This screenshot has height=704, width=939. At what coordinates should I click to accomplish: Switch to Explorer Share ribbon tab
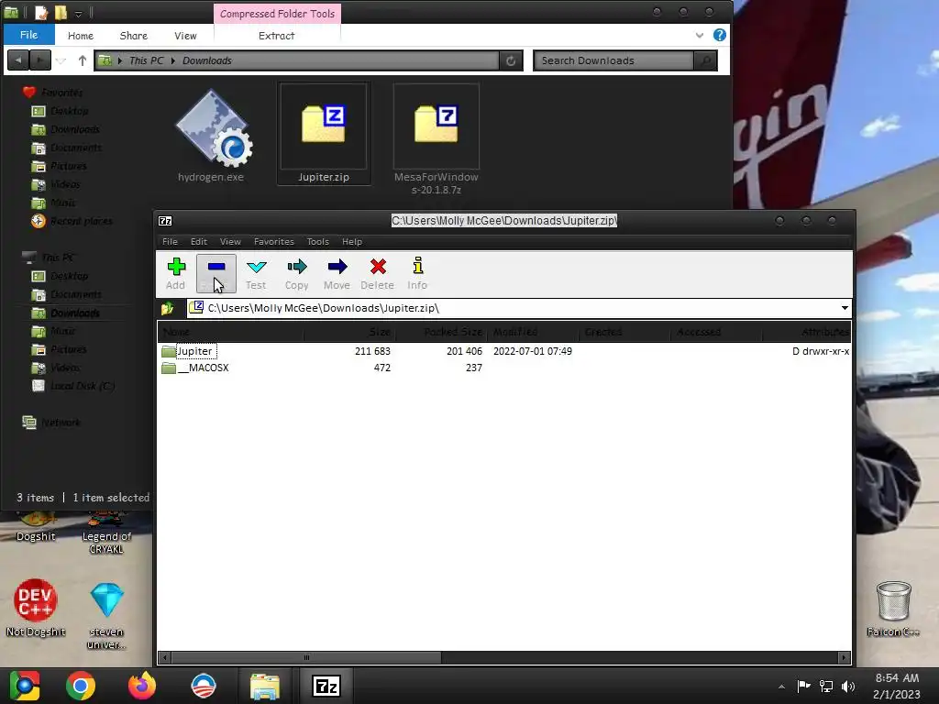[x=134, y=36]
